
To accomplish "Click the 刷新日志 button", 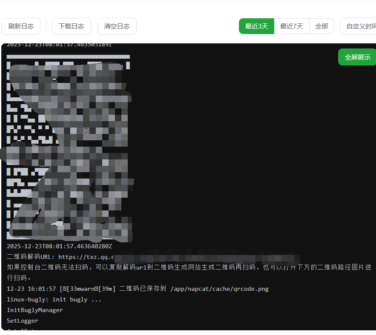I will (x=21, y=26).
